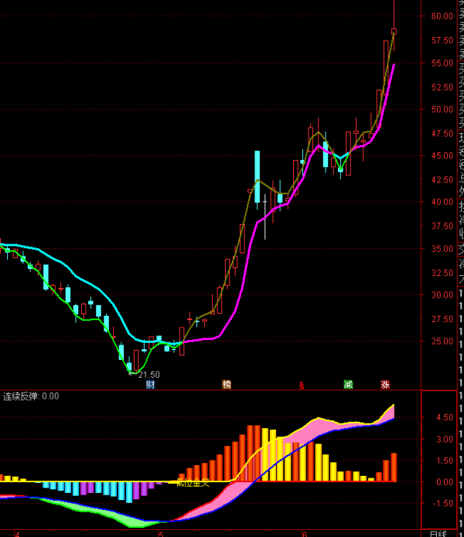This screenshot has height=537, width=464.
Task: Click the 连续反弹 indicator label
Action: coord(21,396)
